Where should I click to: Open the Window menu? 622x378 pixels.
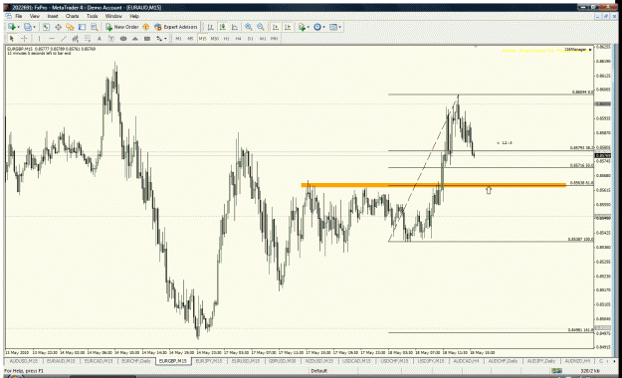click(113, 16)
